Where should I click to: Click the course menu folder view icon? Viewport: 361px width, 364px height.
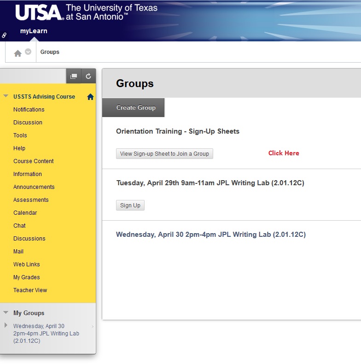[x=74, y=76]
